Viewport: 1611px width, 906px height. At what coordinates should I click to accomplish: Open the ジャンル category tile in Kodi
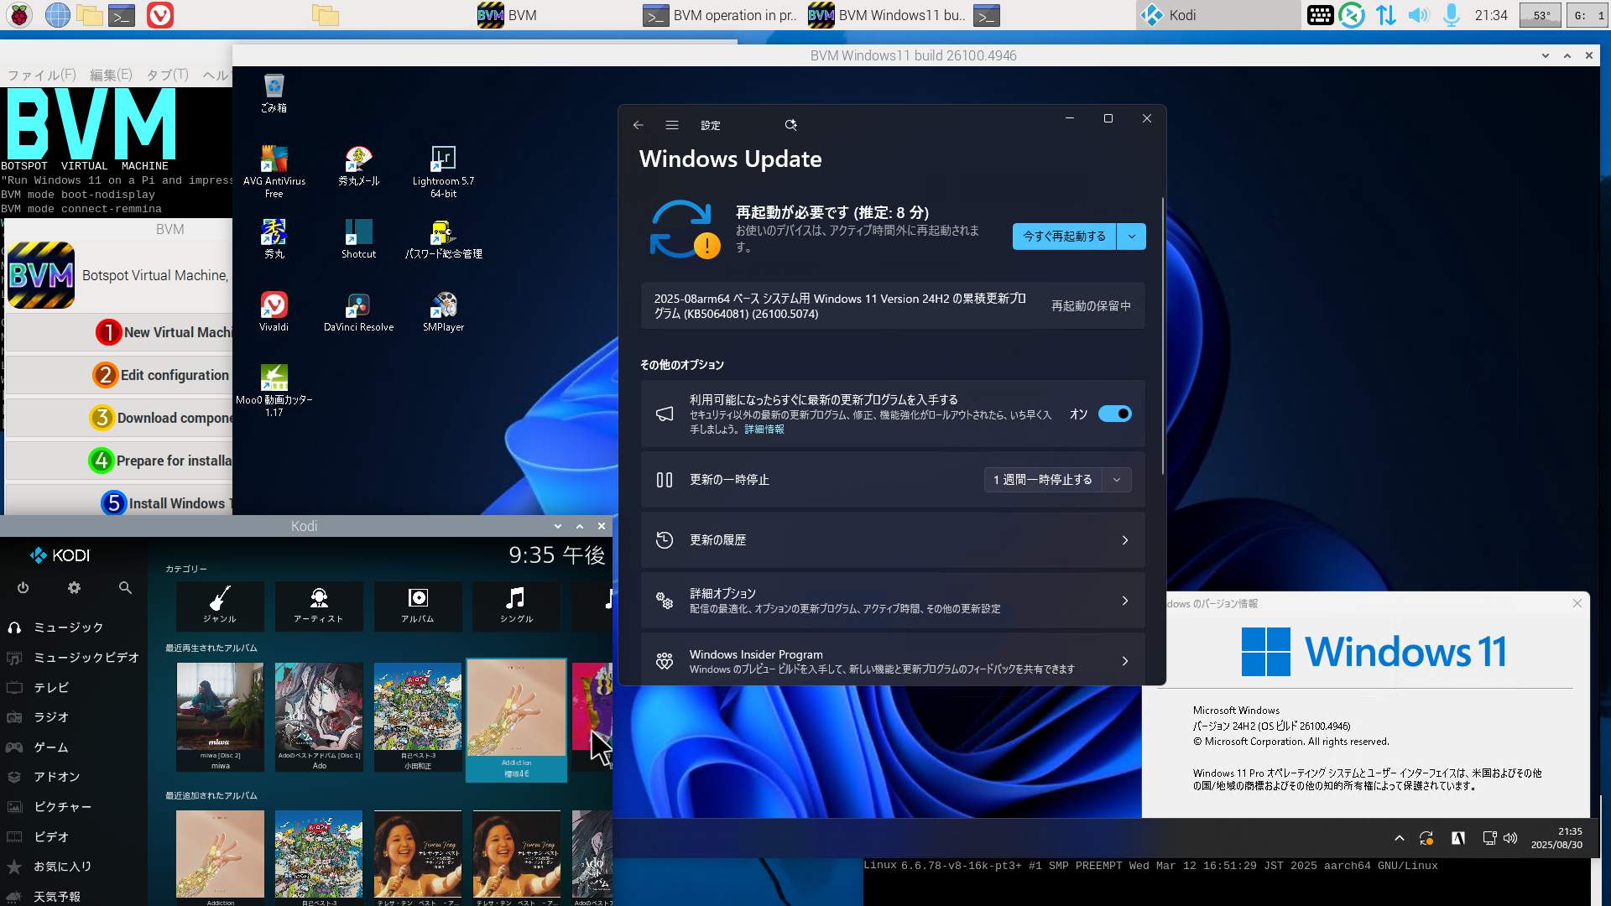[220, 606]
